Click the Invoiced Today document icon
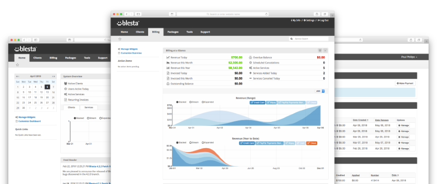 tap(168, 73)
